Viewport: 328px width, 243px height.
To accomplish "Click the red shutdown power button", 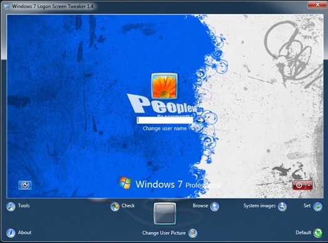I will pyautogui.click(x=299, y=185).
